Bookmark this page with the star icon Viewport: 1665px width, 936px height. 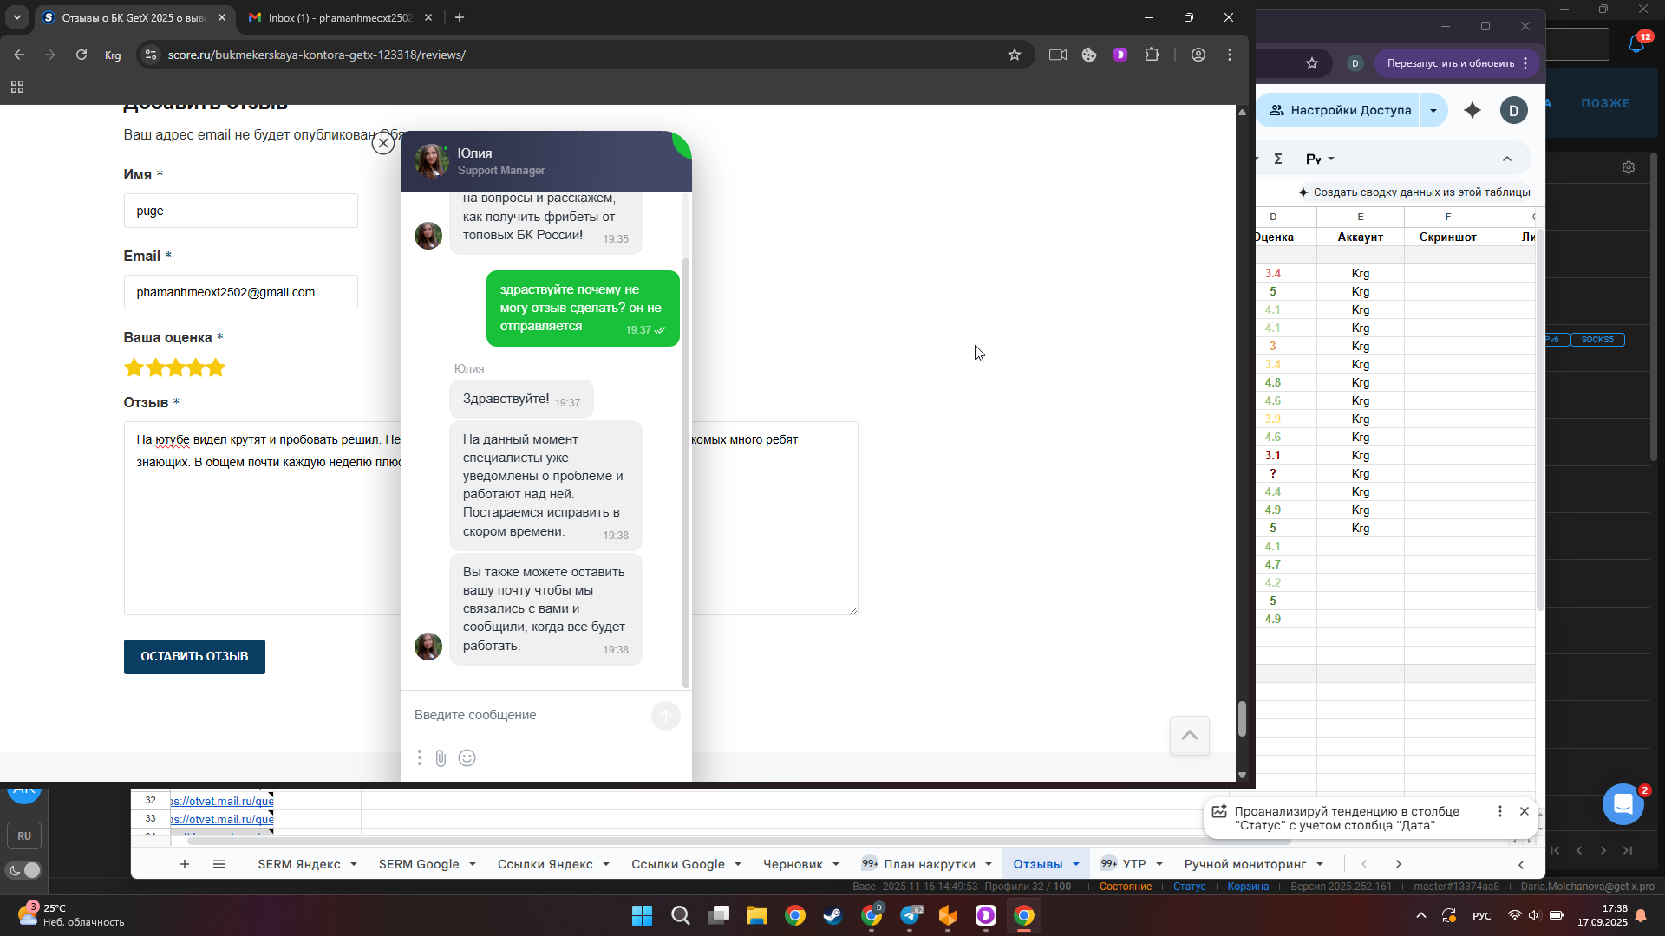(x=1015, y=55)
